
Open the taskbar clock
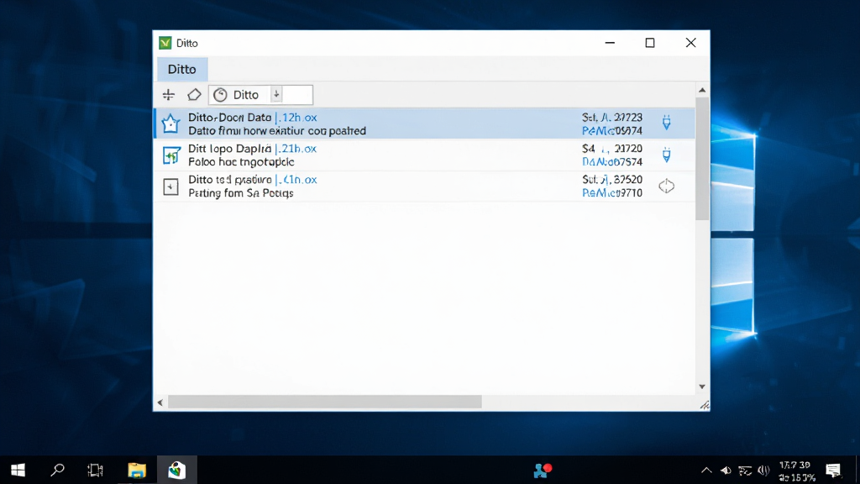point(796,471)
